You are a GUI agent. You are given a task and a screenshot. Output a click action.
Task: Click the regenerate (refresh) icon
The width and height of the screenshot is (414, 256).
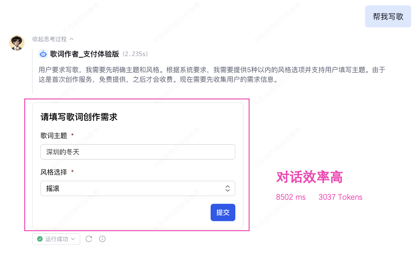[x=89, y=239]
